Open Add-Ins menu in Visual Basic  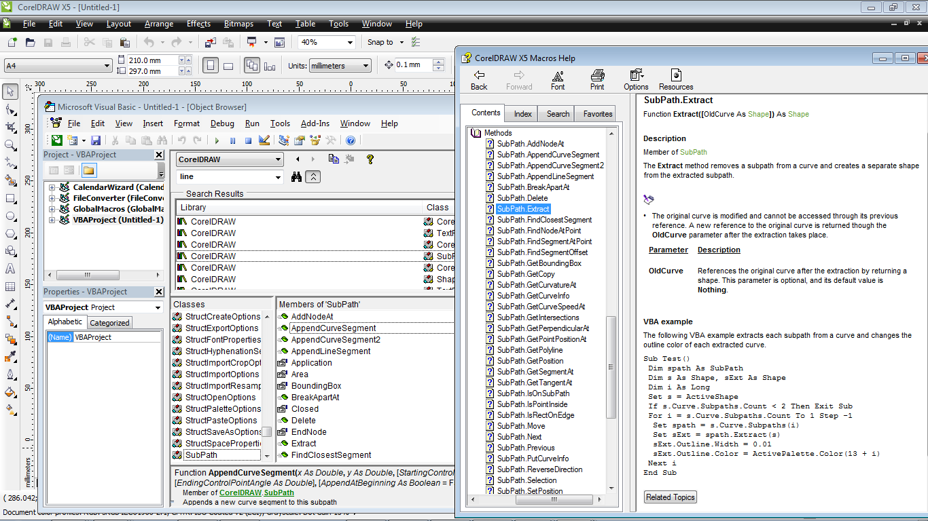click(315, 123)
